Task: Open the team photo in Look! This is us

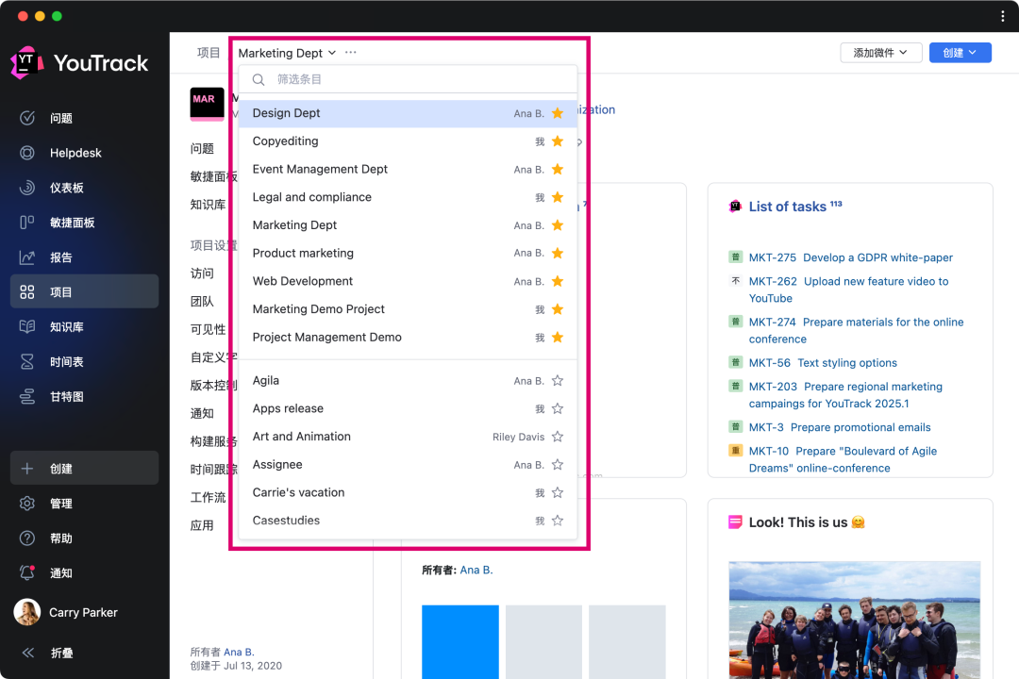Action: [855, 620]
